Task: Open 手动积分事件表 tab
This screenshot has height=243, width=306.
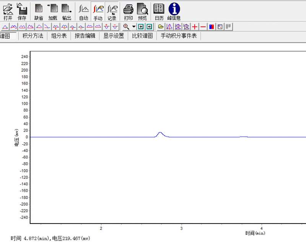Action: (179, 36)
